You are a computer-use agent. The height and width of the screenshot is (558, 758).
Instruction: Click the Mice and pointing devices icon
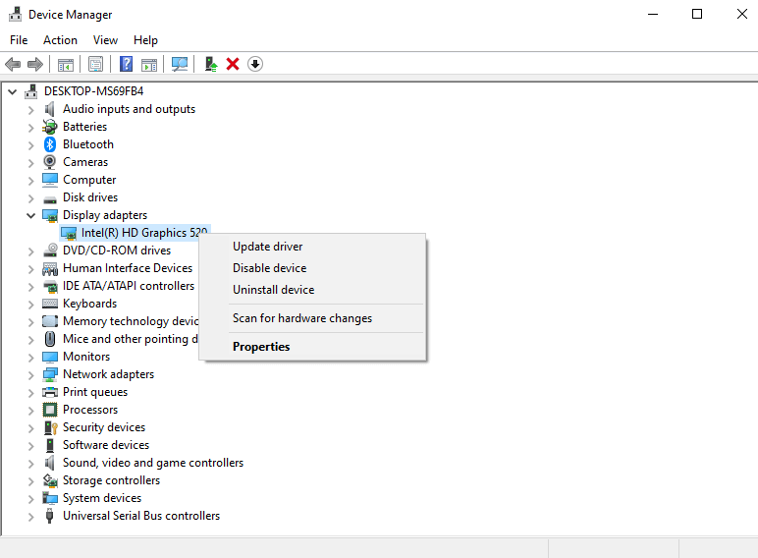pos(50,339)
